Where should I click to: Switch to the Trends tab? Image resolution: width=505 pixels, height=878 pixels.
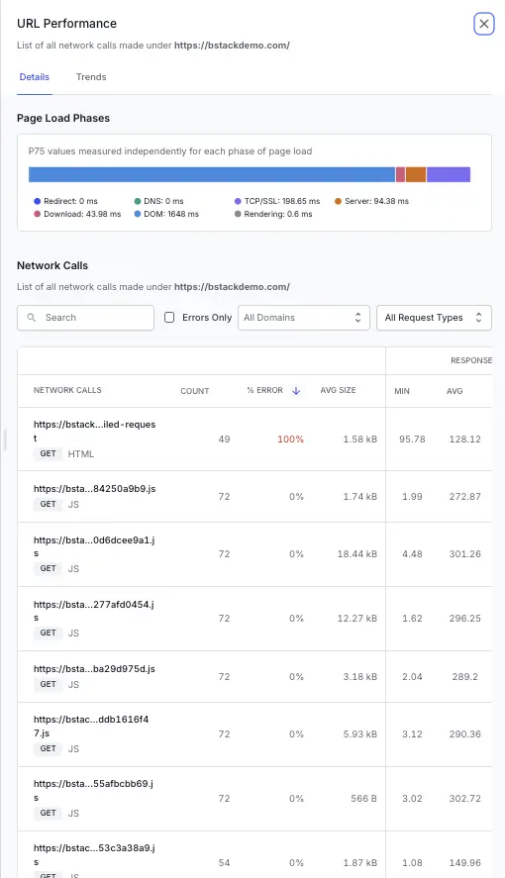pos(91,77)
